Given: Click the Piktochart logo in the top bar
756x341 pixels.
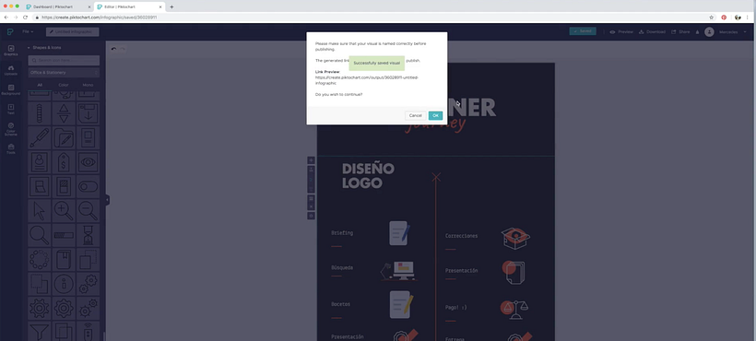Looking at the screenshot, I should coord(10,31).
